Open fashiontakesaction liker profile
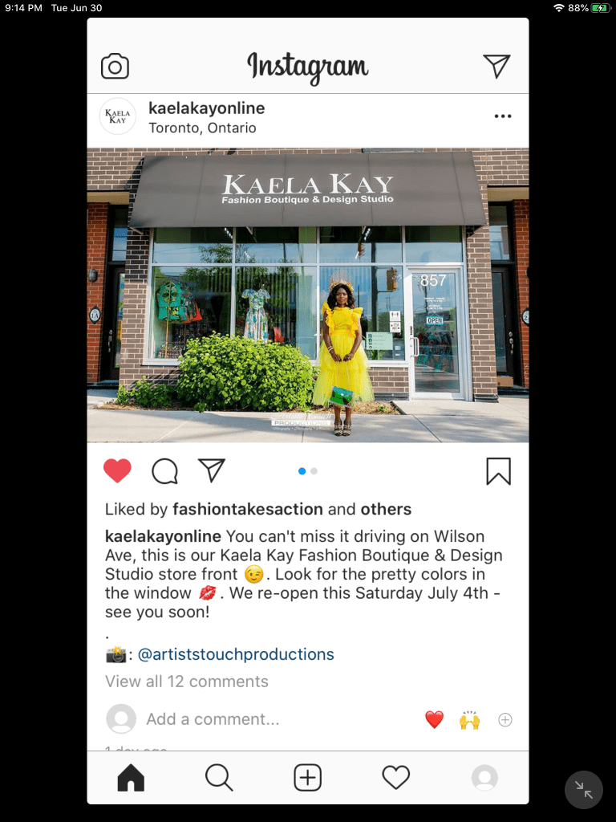 [x=248, y=509]
